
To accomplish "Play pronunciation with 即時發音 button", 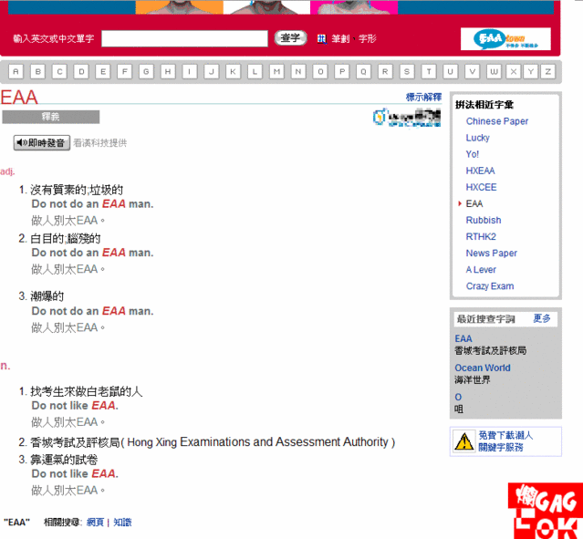I will 42,143.
